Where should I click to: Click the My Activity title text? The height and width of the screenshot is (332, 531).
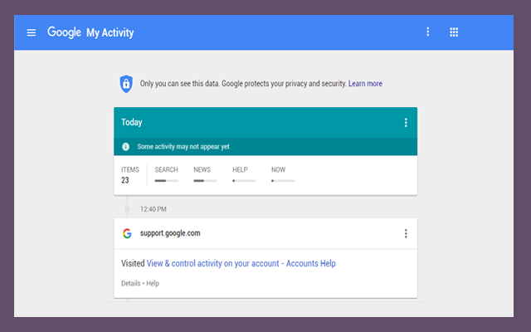pos(110,33)
